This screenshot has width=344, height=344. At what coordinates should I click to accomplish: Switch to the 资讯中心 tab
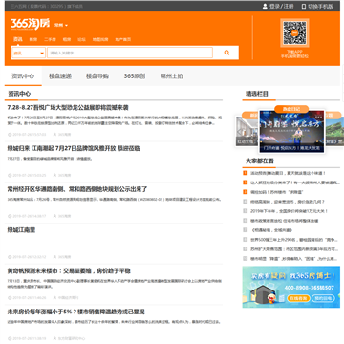23,76
